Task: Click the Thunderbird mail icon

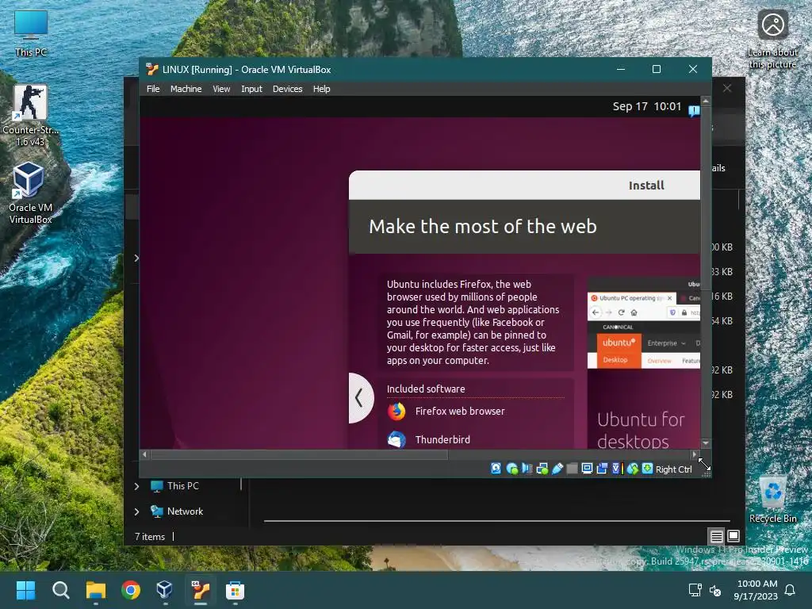Action: pyautogui.click(x=396, y=439)
